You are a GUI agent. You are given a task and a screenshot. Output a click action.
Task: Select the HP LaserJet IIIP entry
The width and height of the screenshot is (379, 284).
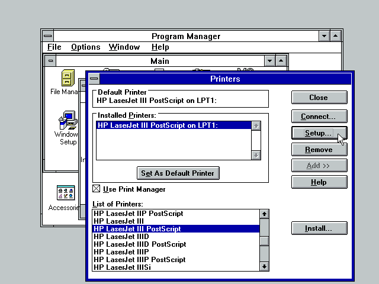[176, 252]
